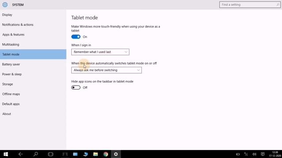
Task: Open the dark app left of the blue window icon
Action: 65,154
